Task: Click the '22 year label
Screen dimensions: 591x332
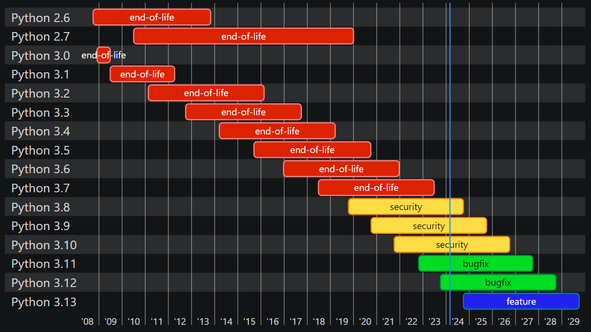Action: pos(412,321)
